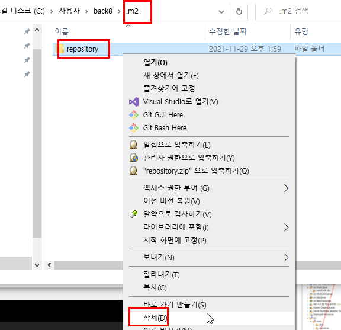The height and width of the screenshot is (330, 341).
Task: Click the third pin icon in quick access
Action: click(27, 60)
